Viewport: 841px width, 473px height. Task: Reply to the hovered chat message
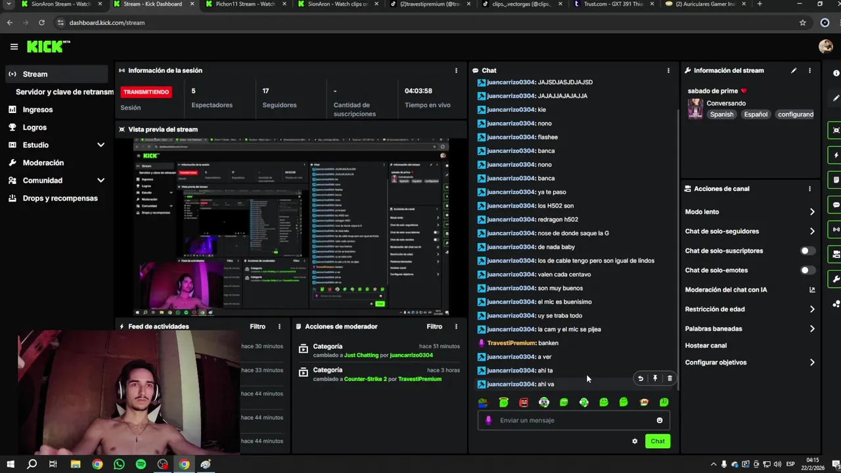click(x=641, y=378)
